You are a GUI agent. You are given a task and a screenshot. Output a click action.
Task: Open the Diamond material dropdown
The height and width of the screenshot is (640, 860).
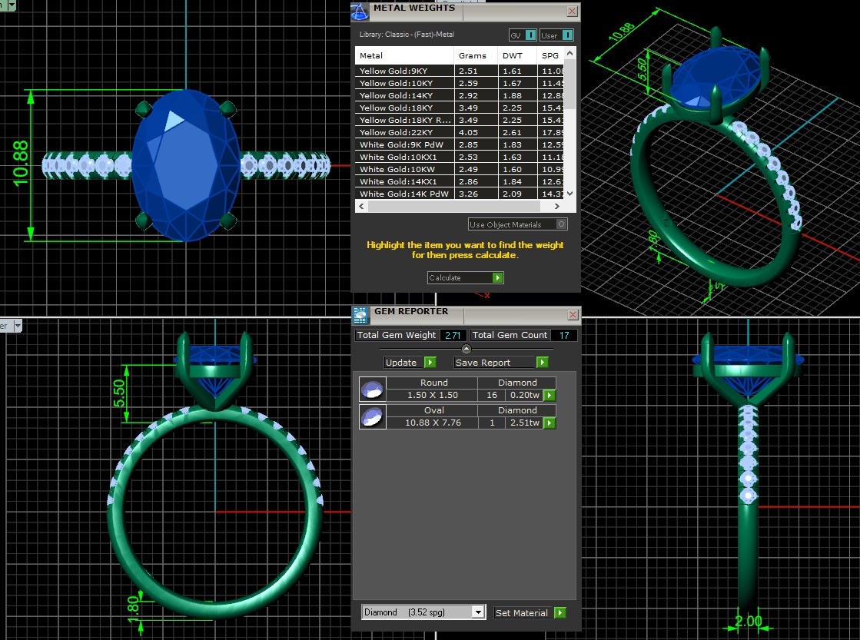pos(478,612)
